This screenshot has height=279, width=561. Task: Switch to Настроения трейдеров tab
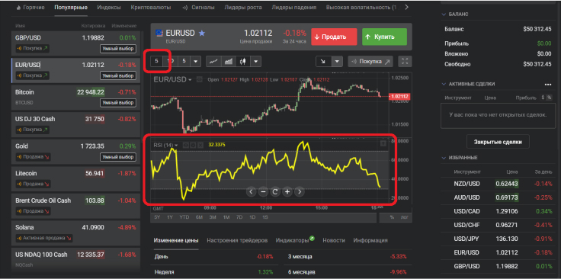(237, 240)
